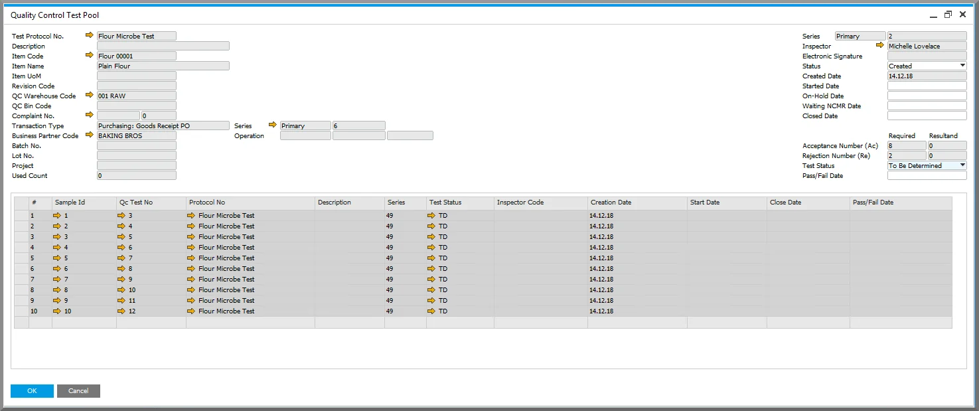Screen dimensions: 979x411
Task: Open the Test Status dropdown 'To Be Determined'
Action: click(962, 165)
